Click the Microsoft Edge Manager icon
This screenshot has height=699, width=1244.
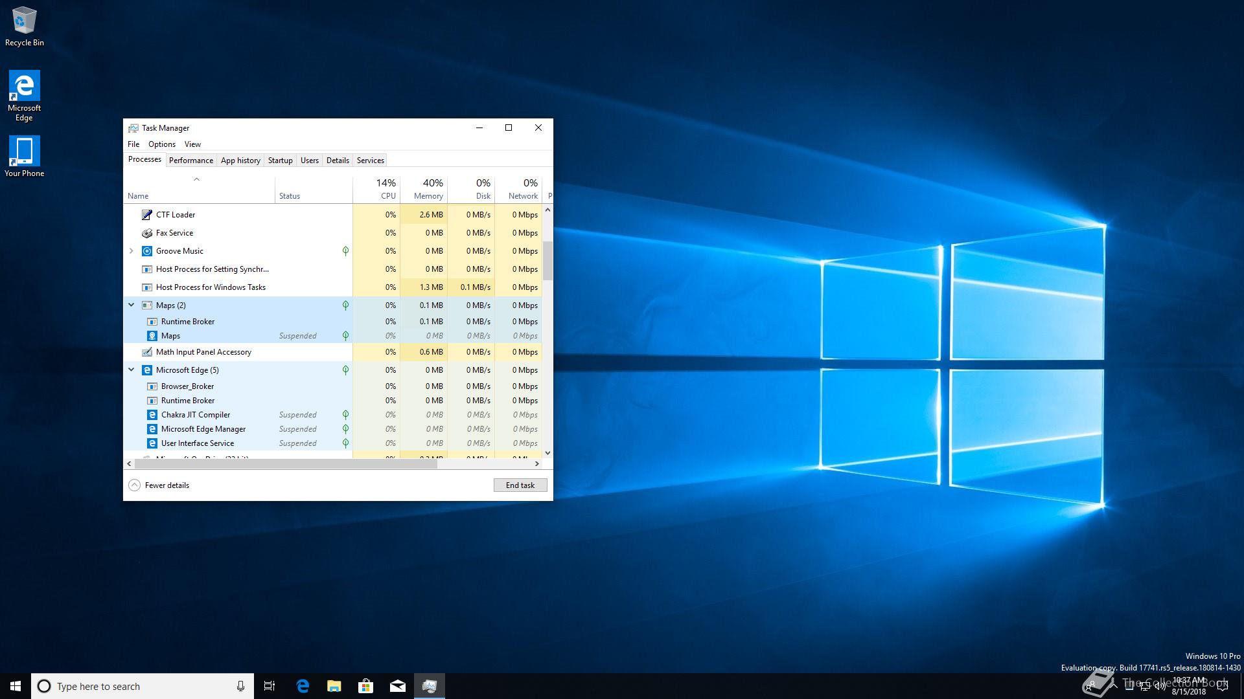tap(152, 429)
